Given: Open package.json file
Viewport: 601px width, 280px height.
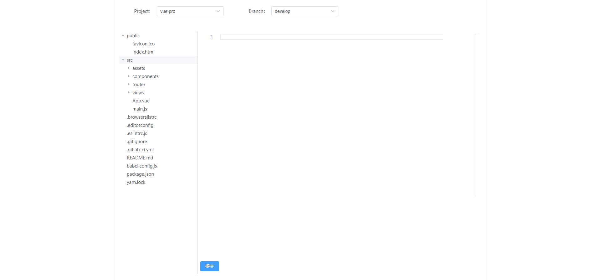Looking at the screenshot, I should 140,174.
